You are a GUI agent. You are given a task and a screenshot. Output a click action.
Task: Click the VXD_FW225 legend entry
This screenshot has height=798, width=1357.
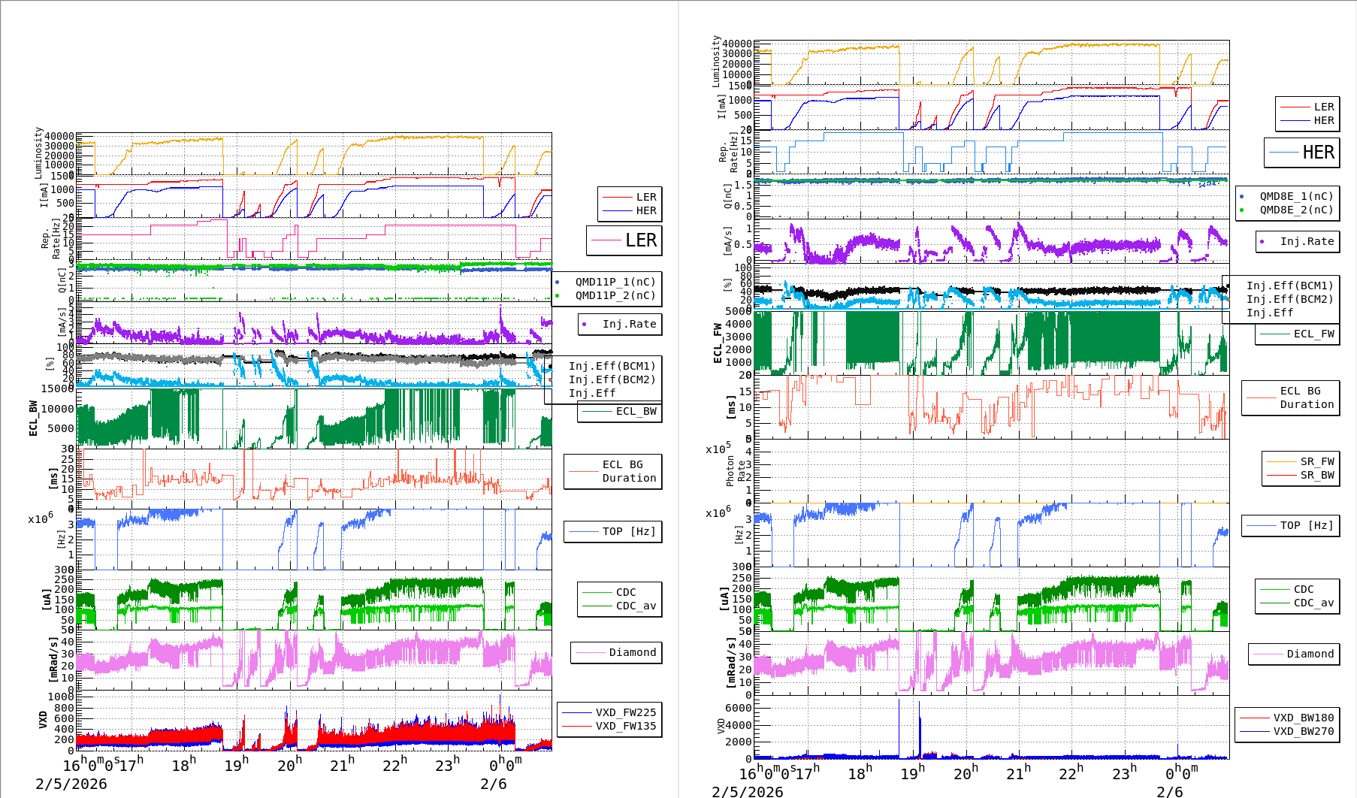pyautogui.click(x=609, y=712)
